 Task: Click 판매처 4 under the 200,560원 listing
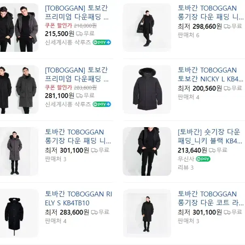[x=188, y=97]
